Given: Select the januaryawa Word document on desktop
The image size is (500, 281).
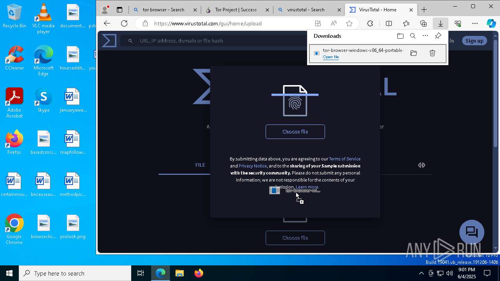Looking at the screenshot, I should pyautogui.click(x=73, y=100).
